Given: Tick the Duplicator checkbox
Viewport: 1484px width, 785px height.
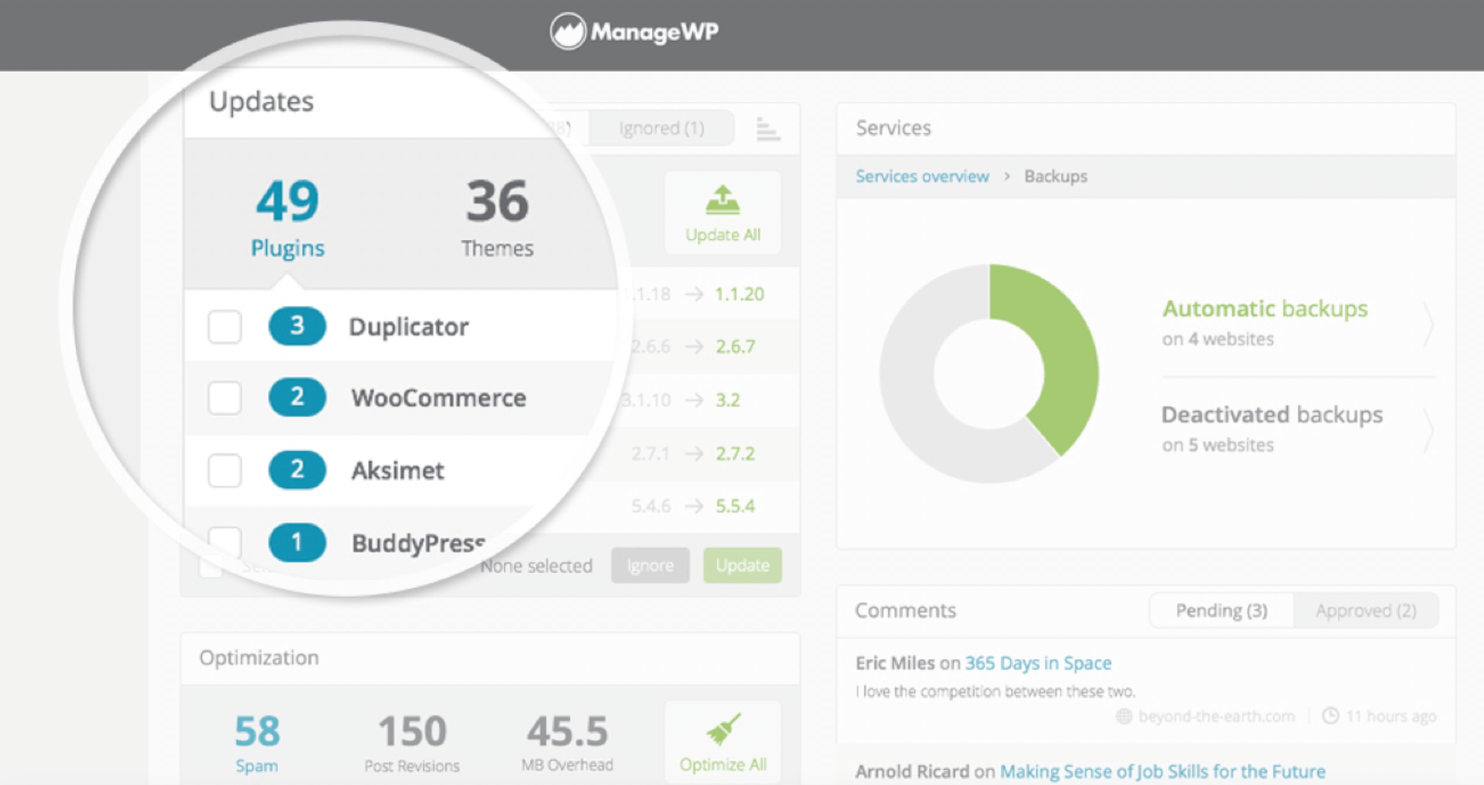Looking at the screenshot, I should tap(225, 326).
